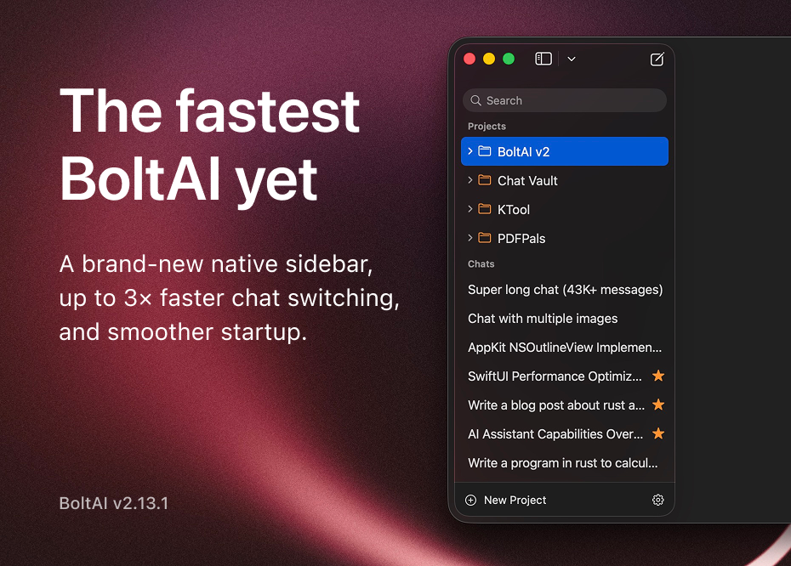Click the KTool folder icon
Screen dimensions: 791x566
[x=485, y=209]
